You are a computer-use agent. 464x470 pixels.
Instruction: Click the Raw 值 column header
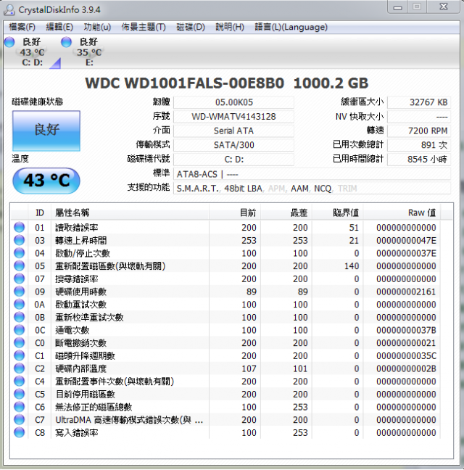pyautogui.click(x=402, y=213)
